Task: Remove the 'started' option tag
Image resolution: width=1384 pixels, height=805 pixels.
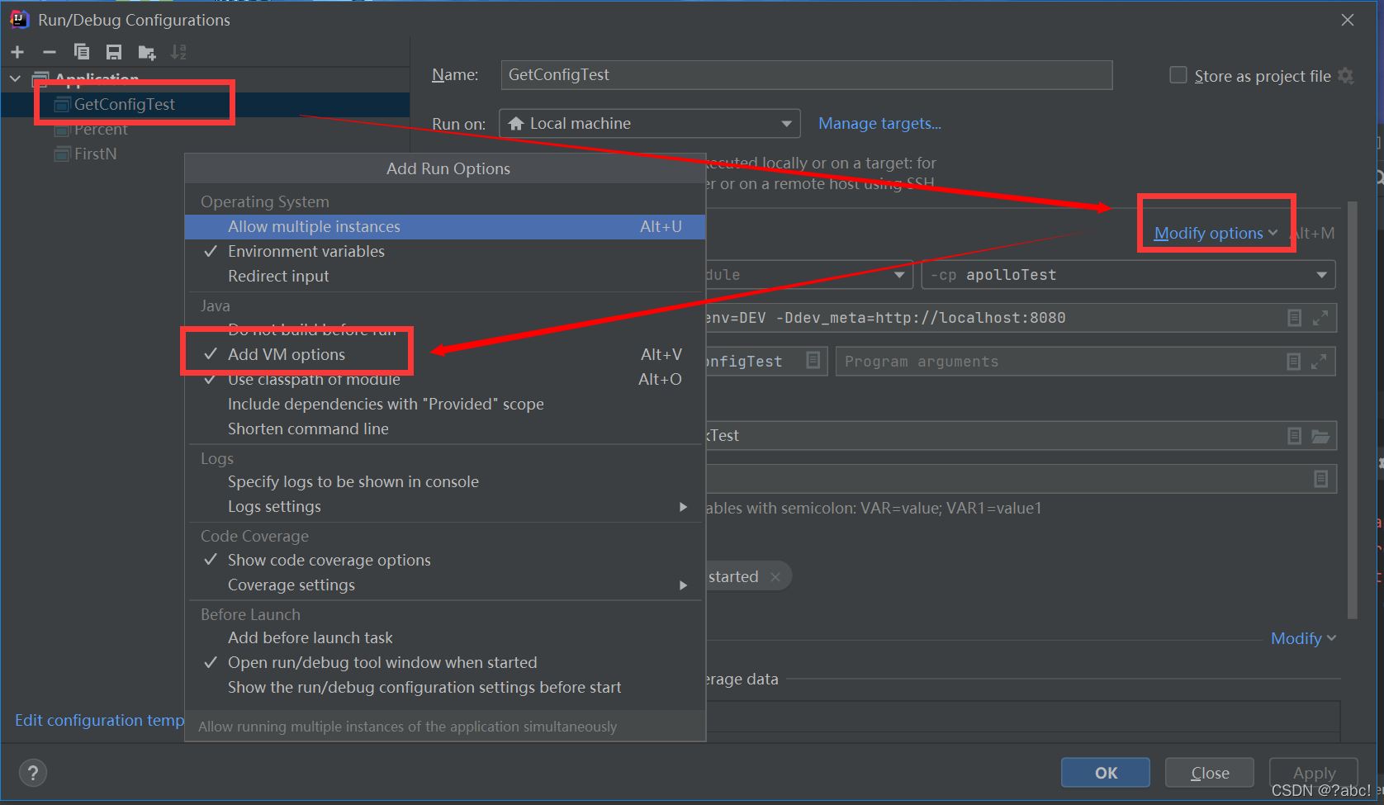Action: click(775, 577)
